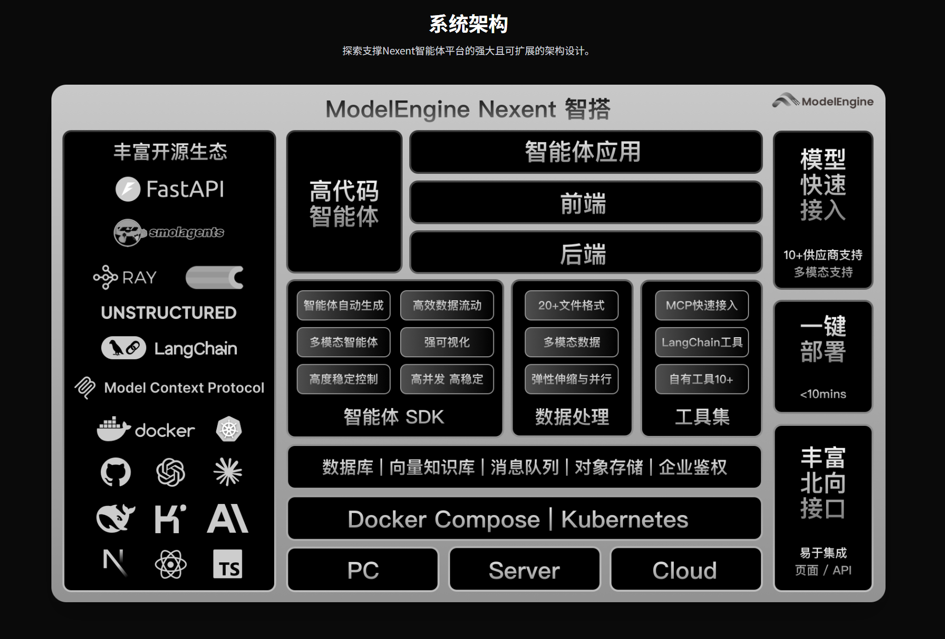
Task: Click the Server deployment block
Action: (525, 569)
